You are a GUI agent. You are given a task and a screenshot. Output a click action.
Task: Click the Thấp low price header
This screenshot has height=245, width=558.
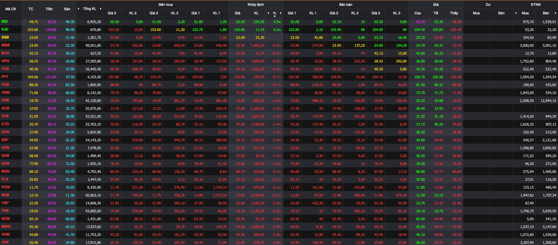pos(454,13)
